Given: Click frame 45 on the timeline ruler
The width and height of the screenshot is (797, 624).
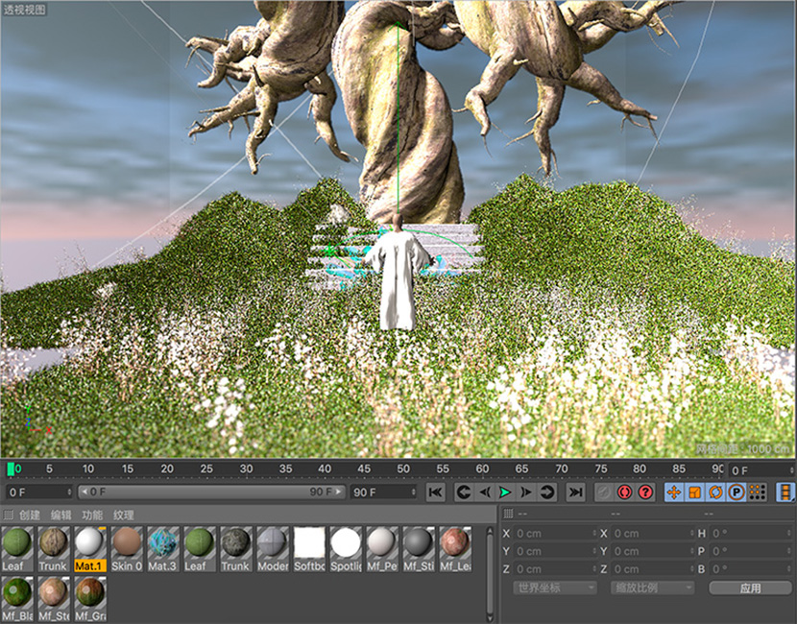Looking at the screenshot, I should point(364,468).
